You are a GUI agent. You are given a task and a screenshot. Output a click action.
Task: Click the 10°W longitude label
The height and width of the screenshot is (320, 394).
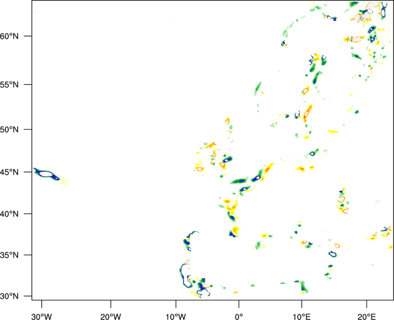pos(176,317)
